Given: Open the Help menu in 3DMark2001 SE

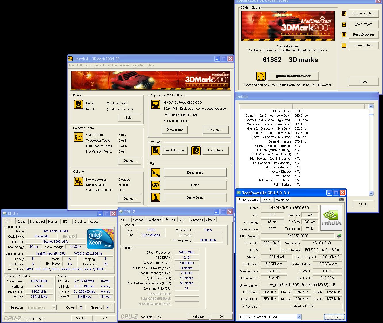Looking at the screenshot, I should click(x=151, y=66).
